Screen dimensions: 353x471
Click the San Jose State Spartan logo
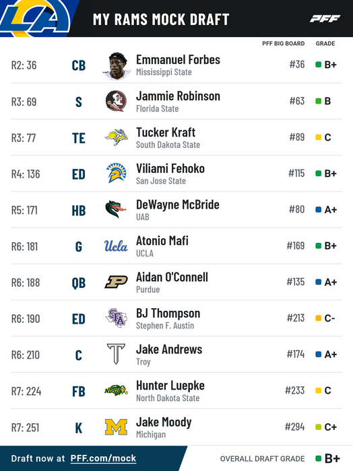click(x=117, y=174)
